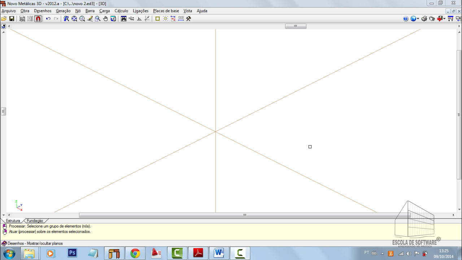The image size is (462, 260).
Task: Click the blue help question mark icon
Action: (x=406, y=19)
